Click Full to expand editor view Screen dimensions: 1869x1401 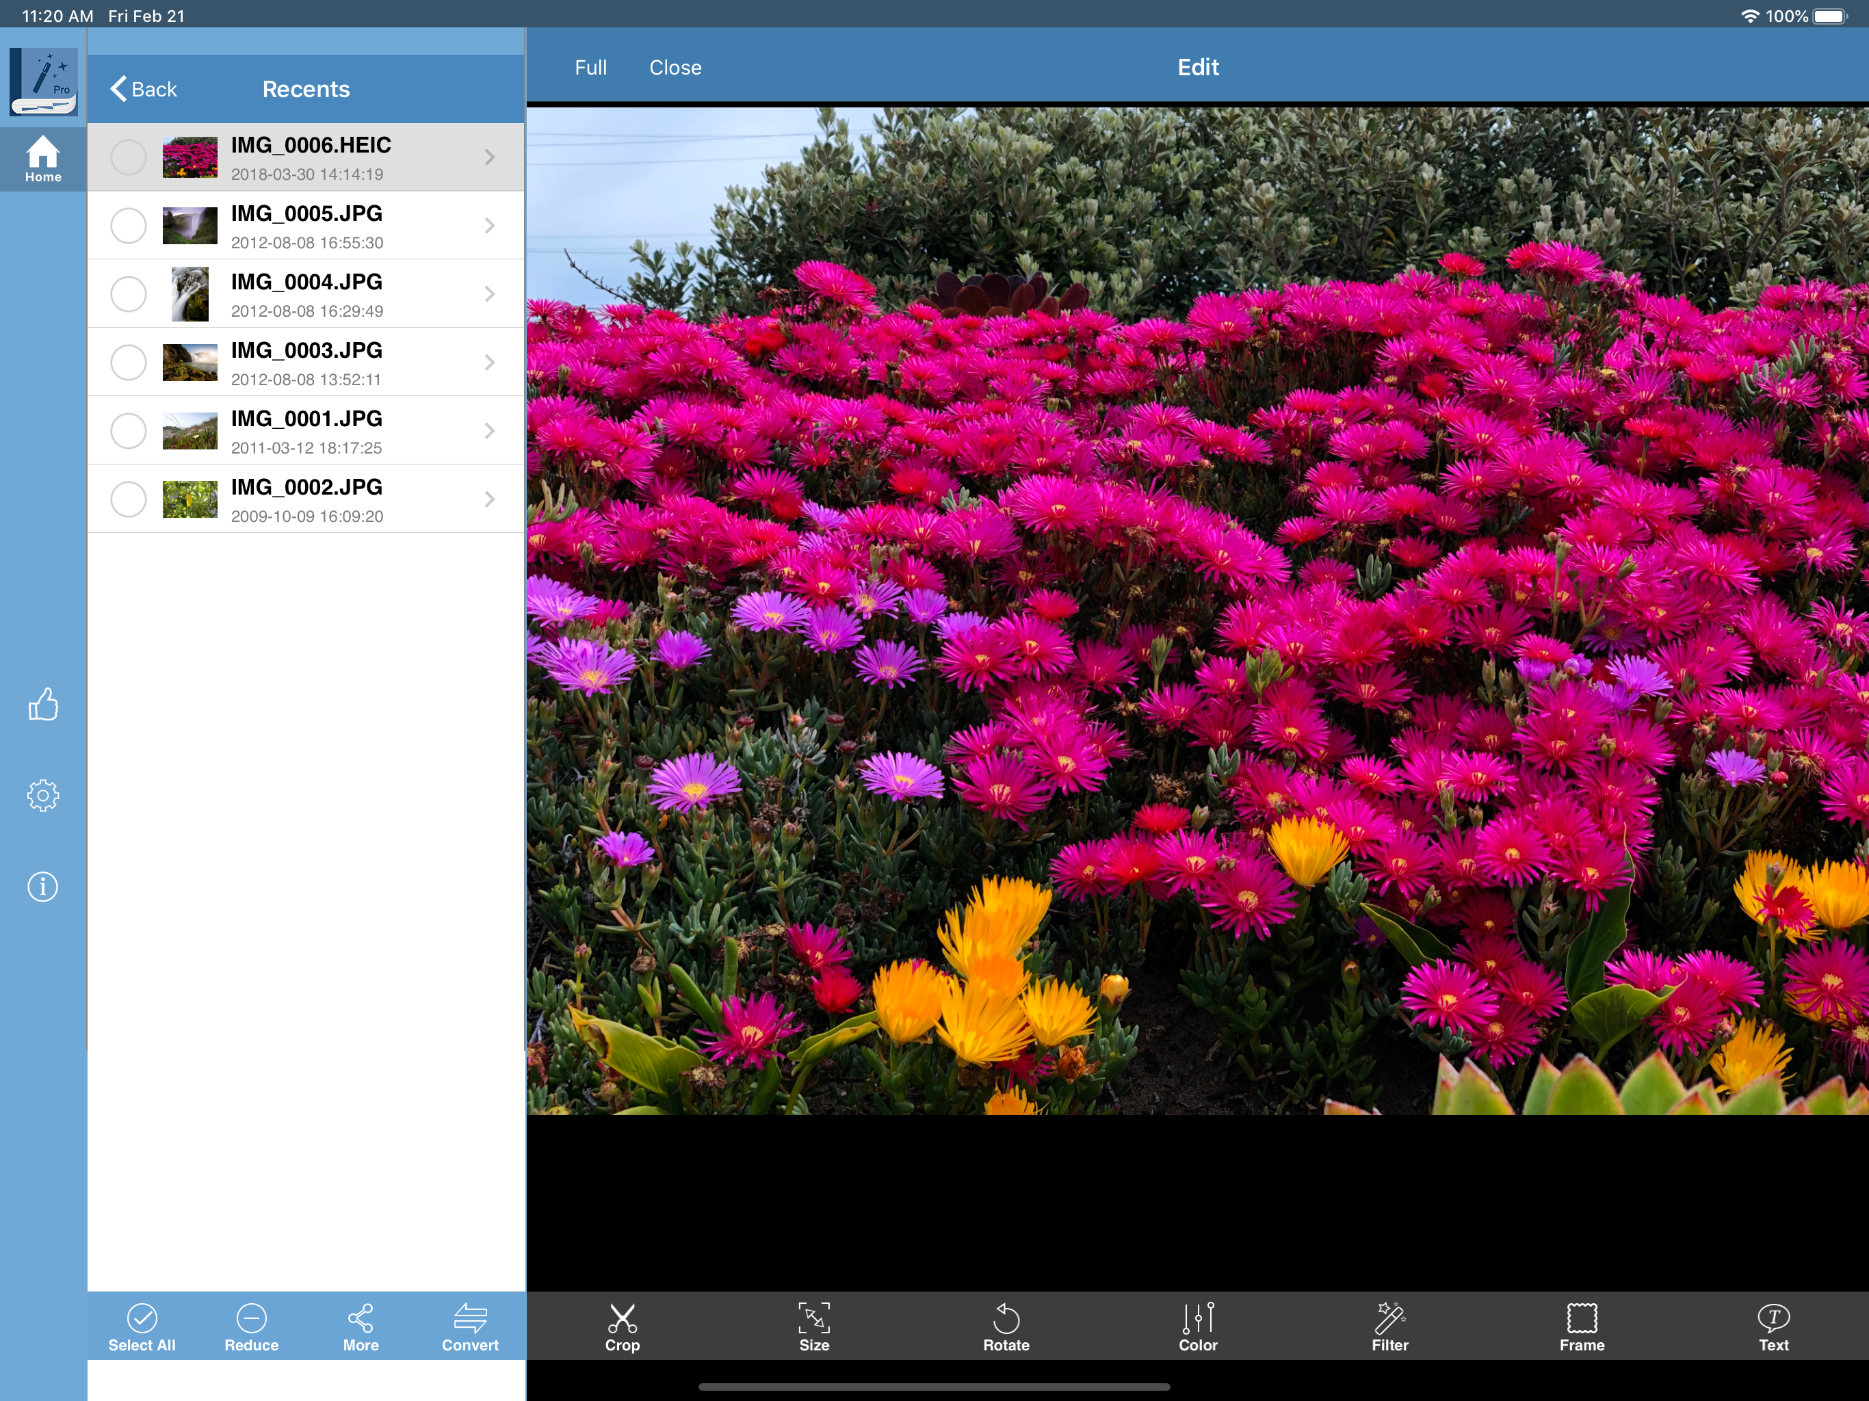coord(590,68)
